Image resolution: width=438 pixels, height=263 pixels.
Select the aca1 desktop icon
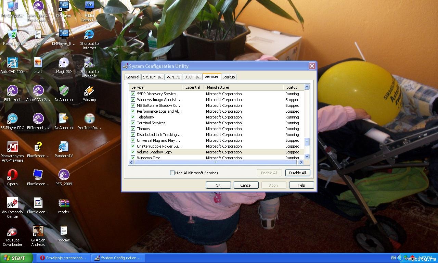(x=38, y=65)
